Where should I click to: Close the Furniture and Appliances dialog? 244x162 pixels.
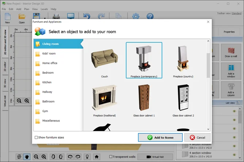click(208, 22)
